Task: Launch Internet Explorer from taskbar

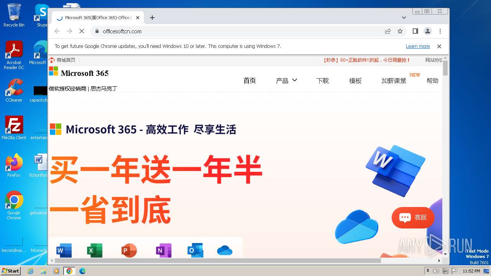Action: tap(31, 271)
